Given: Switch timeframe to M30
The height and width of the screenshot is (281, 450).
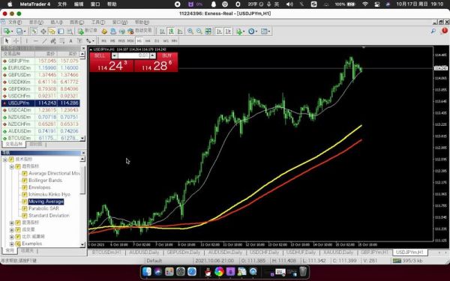Looking at the screenshot, I should (x=130, y=40).
